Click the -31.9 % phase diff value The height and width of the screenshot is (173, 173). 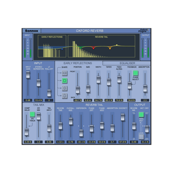pos(91,142)
